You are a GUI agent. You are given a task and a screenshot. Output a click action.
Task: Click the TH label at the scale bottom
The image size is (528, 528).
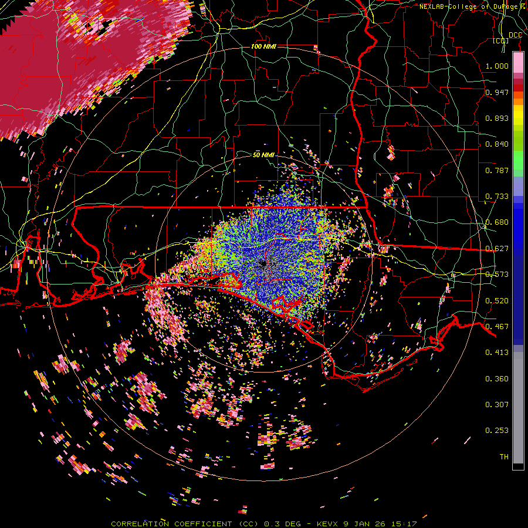(504, 457)
